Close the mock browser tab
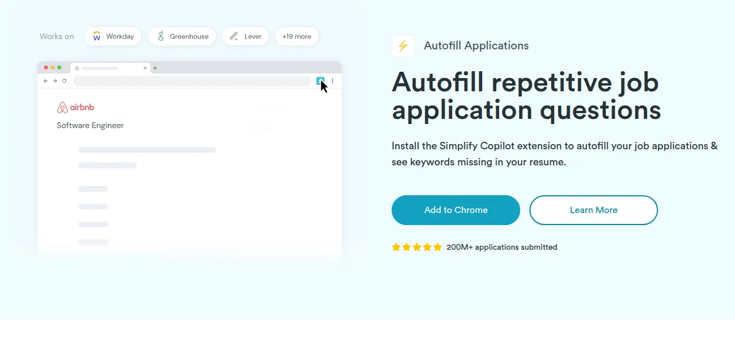Viewport: 735px width, 356px height. coord(145,68)
